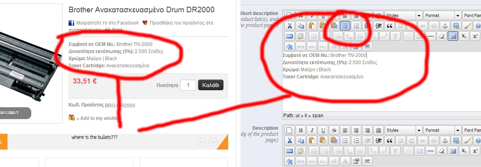Open Format dropdown in Short description editor
Screen dimensions: 481x167
(443, 15)
